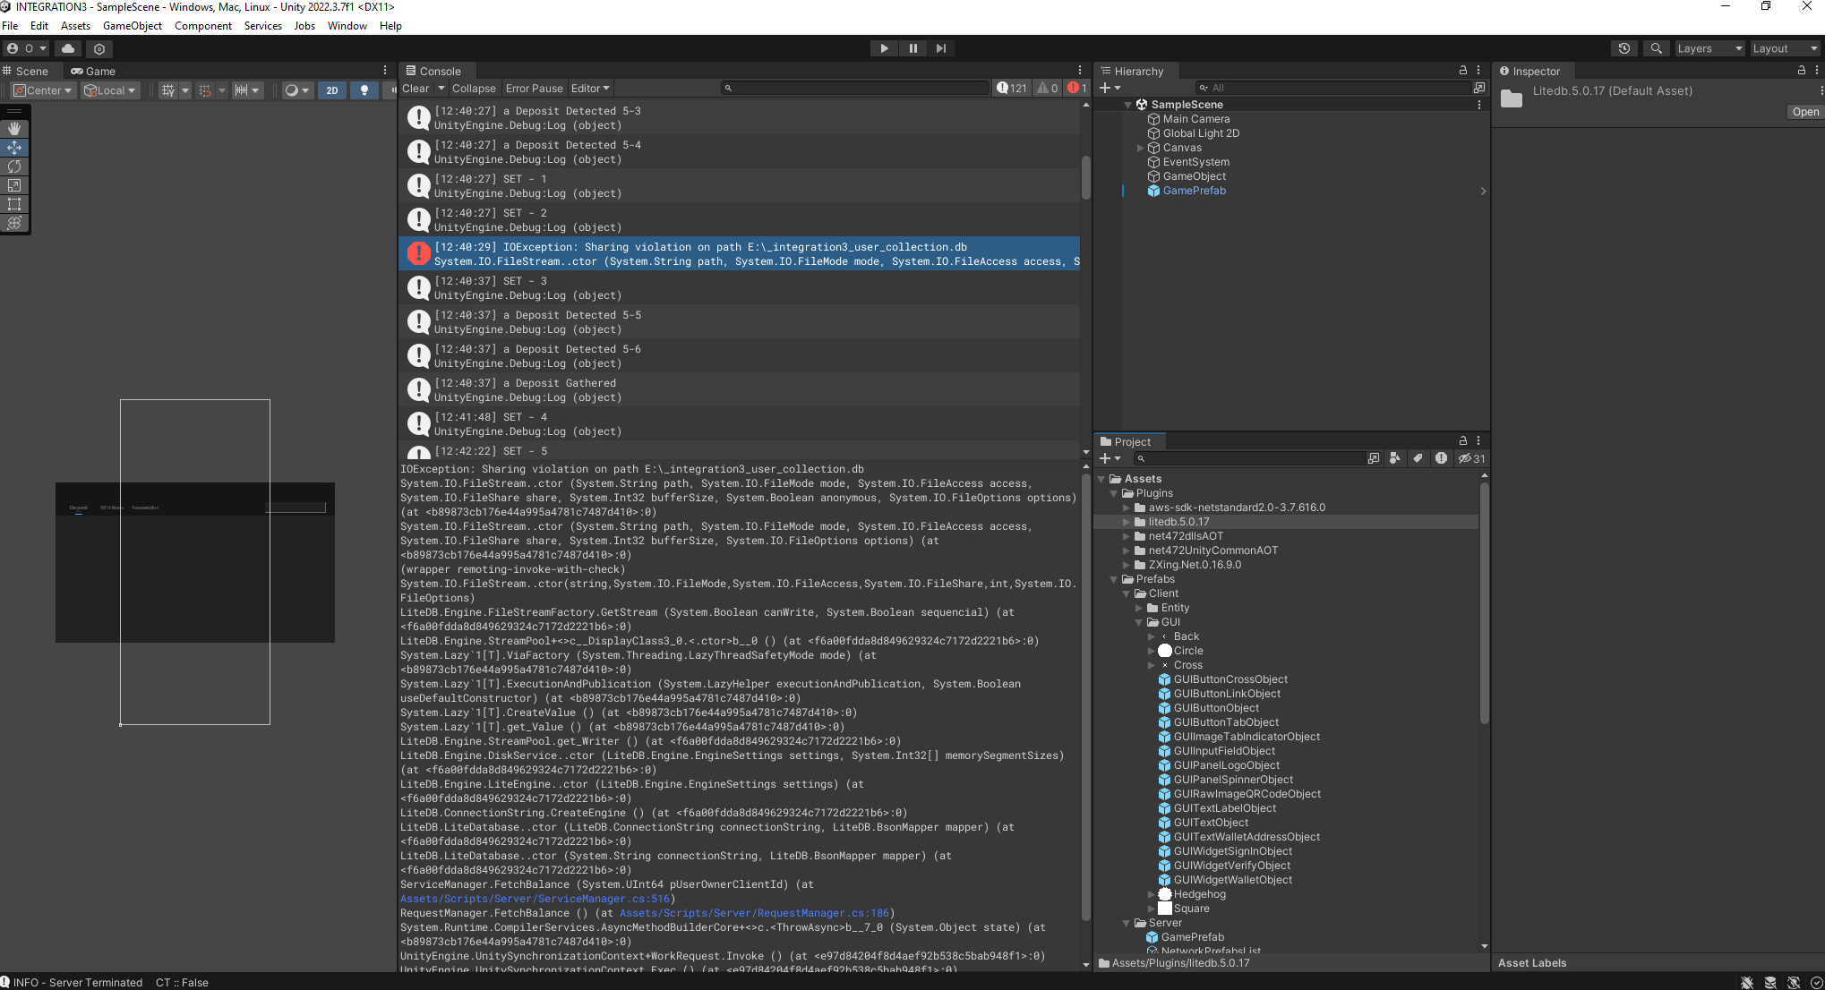
Task: Open the Local handle orientation dropdown
Action: pos(109,90)
